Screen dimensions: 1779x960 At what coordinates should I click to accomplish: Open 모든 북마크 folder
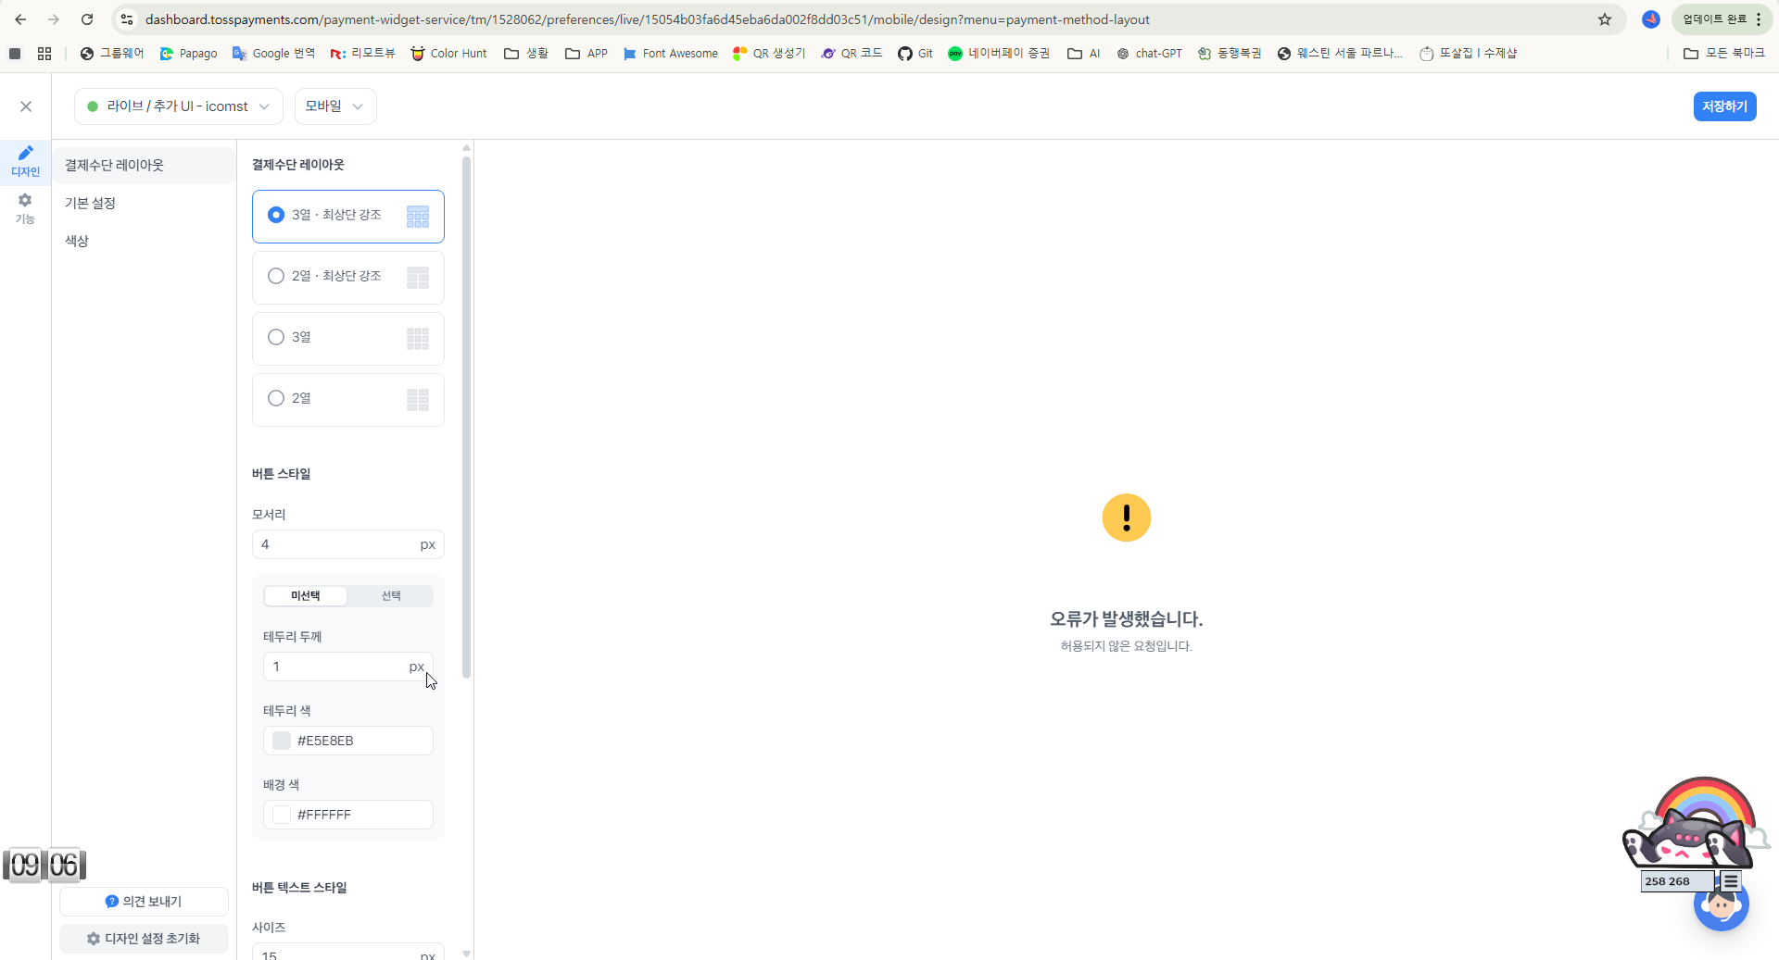click(1724, 54)
